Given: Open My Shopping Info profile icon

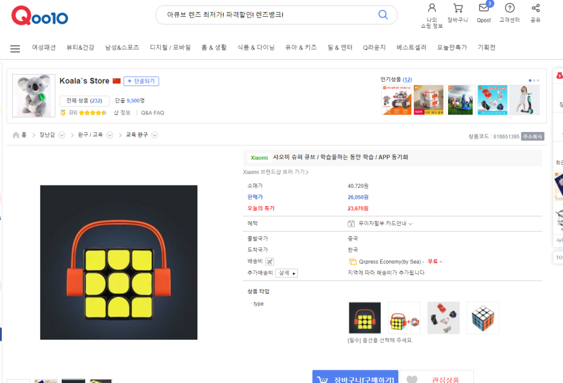Looking at the screenshot, I should click(x=432, y=8).
